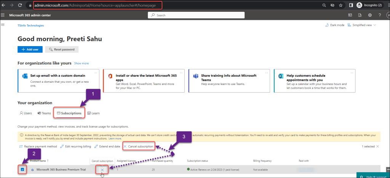
Task: Click the crossed-eye tracking protection icon
Action: (332, 5)
